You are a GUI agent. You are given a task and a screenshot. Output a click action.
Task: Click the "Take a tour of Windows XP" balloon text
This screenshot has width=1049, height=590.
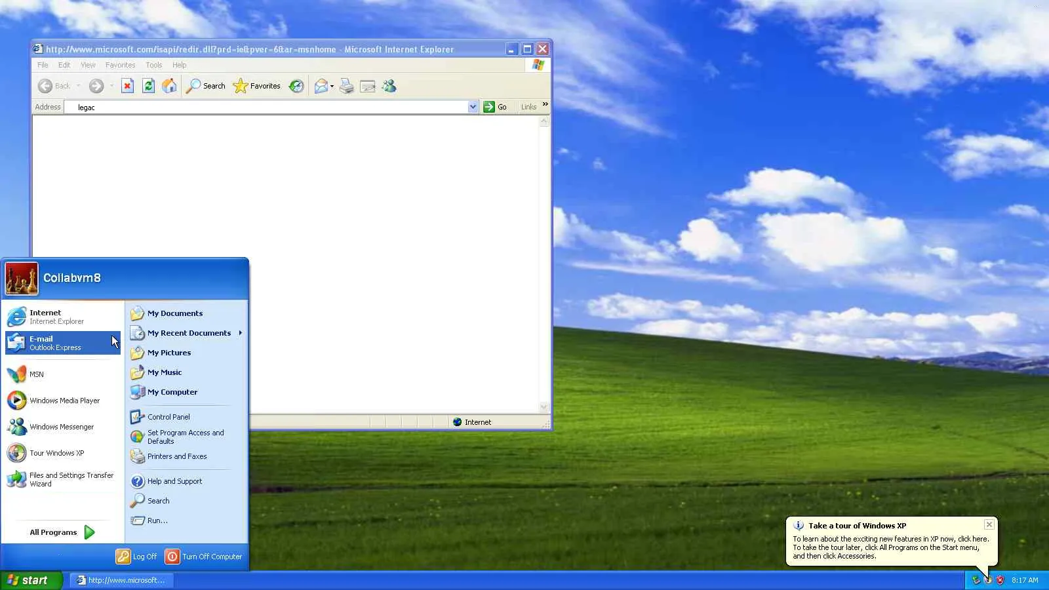(x=857, y=526)
